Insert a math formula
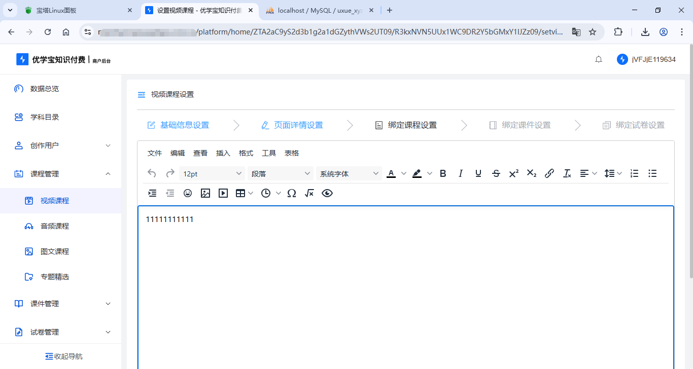Screen dimensions: 693x369 click(x=309, y=193)
